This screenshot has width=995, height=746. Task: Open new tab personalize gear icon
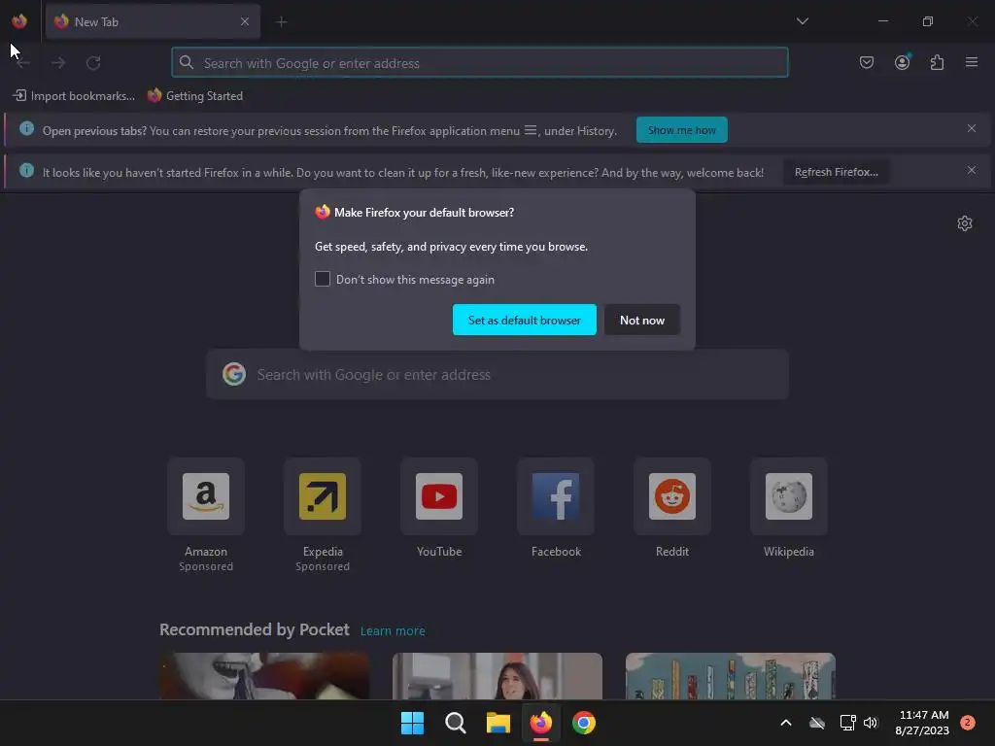pos(965,223)
